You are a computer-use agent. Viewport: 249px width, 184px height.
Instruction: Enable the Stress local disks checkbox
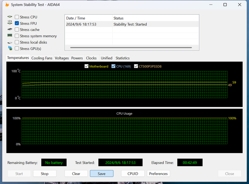[17, 42]
